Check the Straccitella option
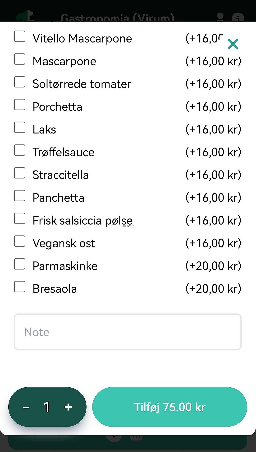 coord(20,173)
